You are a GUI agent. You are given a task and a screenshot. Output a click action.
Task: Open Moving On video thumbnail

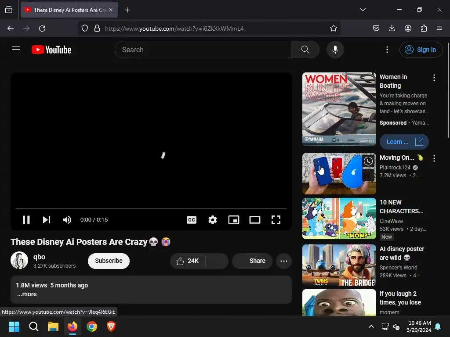(x=339, y=174)
